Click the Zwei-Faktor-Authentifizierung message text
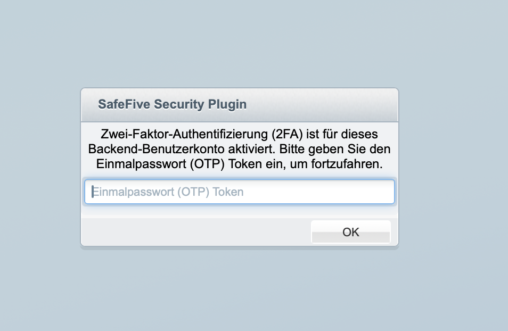508x331 pixels. tap(239, 149)
